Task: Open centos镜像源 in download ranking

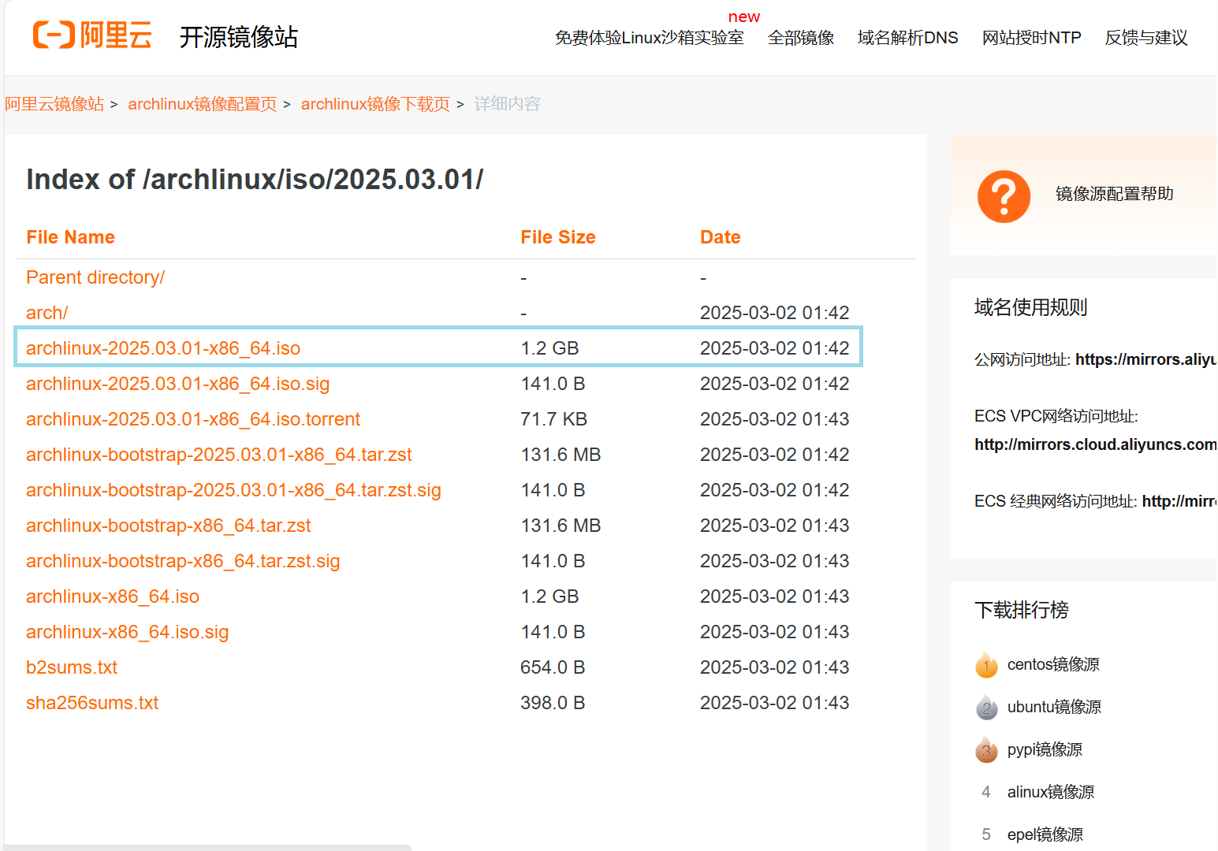Action: point(1053,664)
